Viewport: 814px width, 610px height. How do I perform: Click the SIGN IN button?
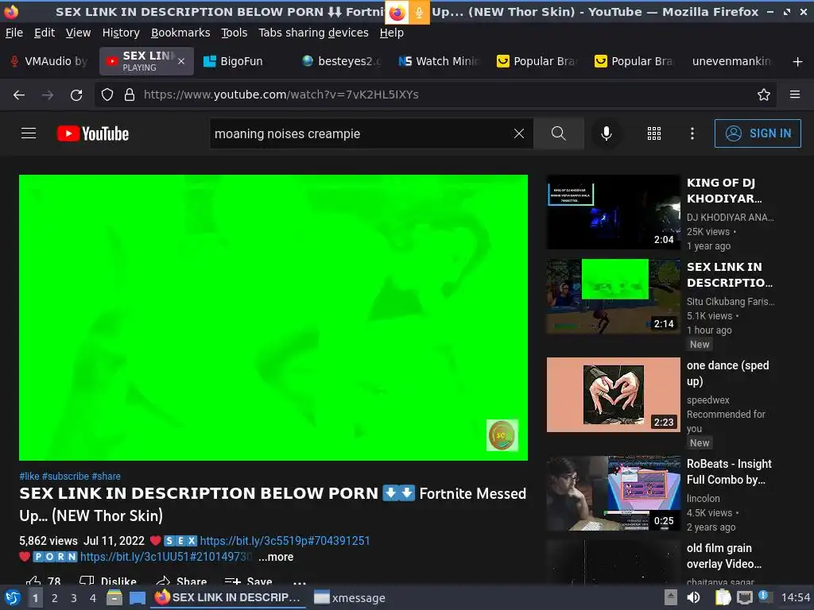pos(758,133)
